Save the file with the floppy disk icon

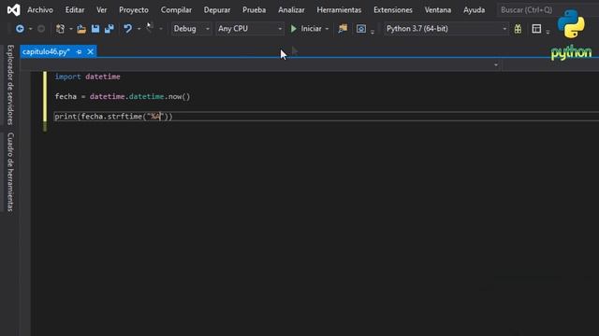(95, 29)
